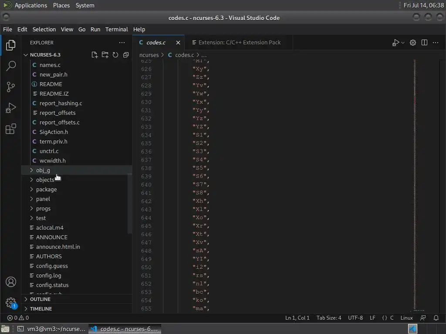Switch to the vm3 terminal taskbar window
The width and height of the screenshot is (446, 334).
click(x=51, y=329)
